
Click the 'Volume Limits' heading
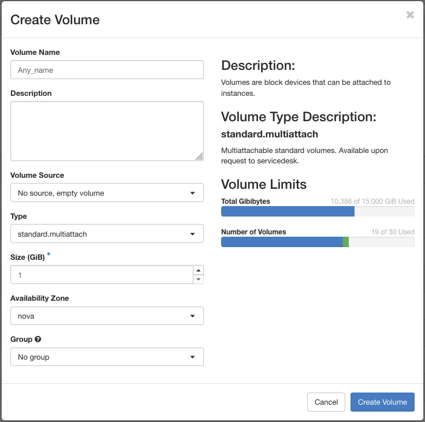[x=264, y=184]
